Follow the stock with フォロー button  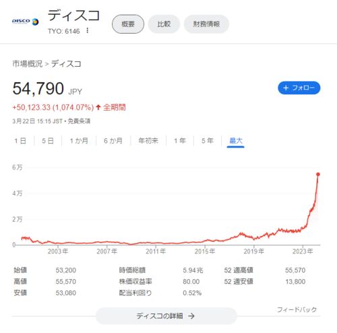[299, 88]
